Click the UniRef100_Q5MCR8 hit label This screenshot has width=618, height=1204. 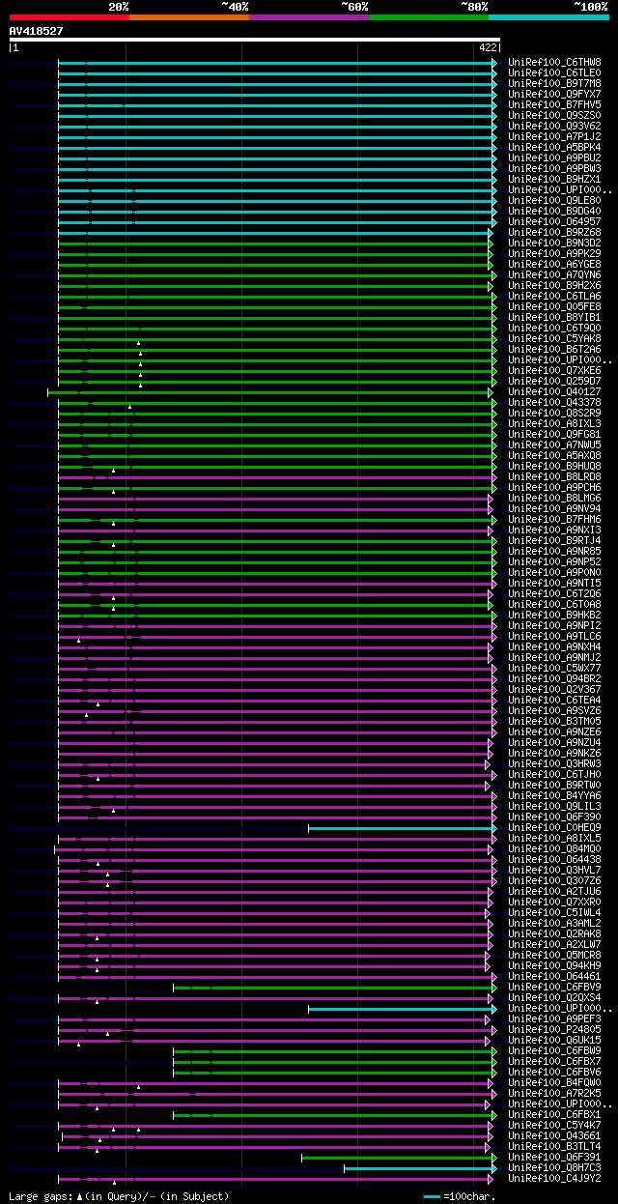click(554, 955)
